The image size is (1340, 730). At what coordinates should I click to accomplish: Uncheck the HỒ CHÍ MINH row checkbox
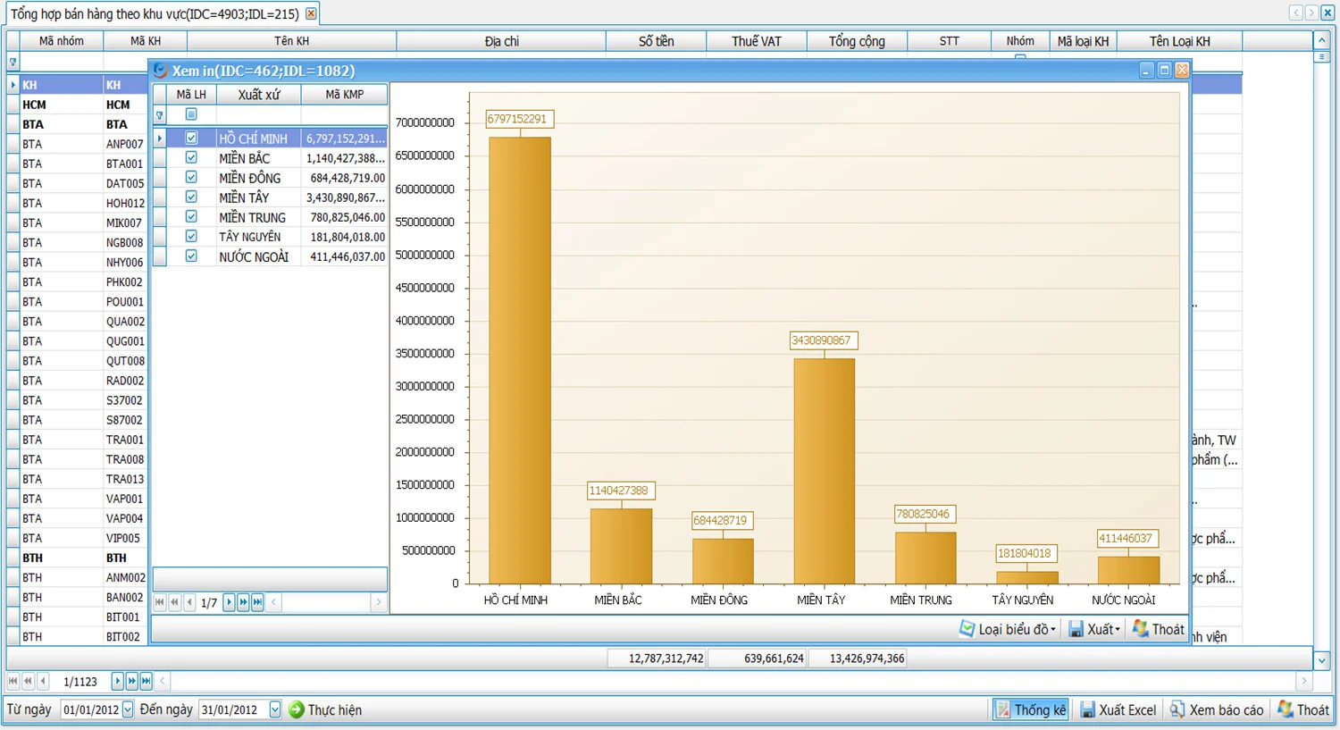tap(191, 138)
